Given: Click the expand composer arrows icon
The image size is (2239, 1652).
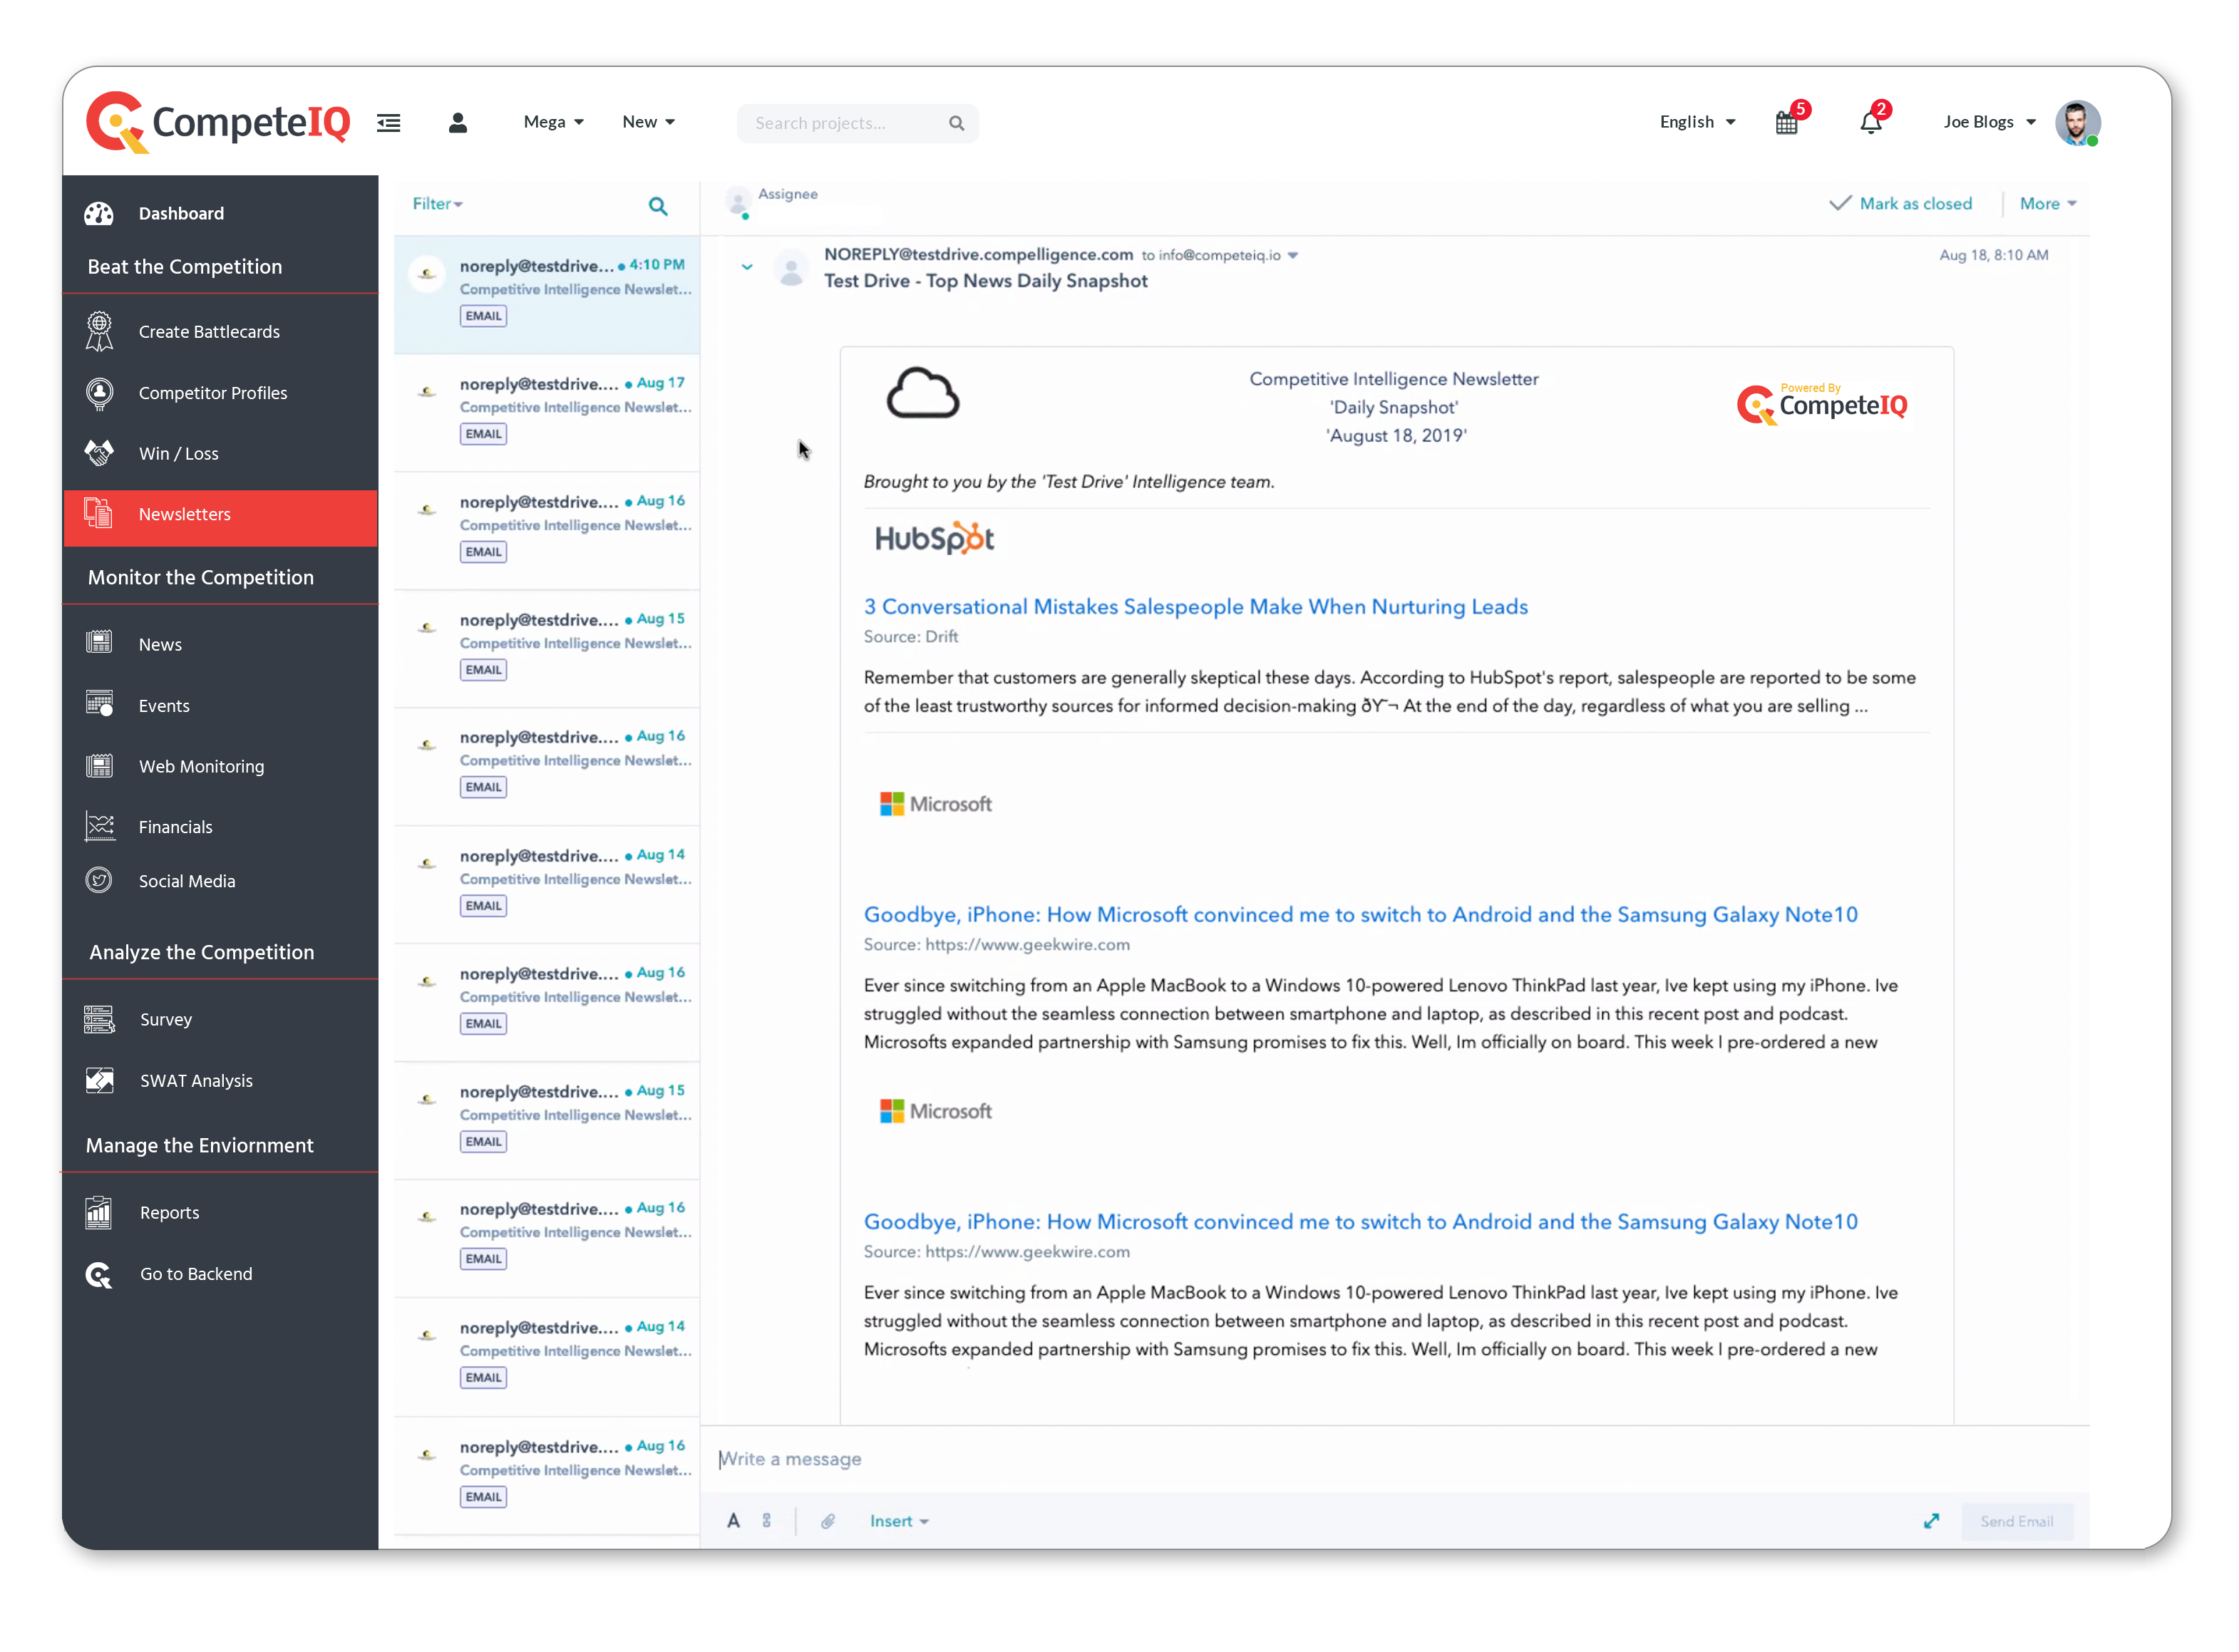Looking at the screenshot, I should coord(1930,1520).
